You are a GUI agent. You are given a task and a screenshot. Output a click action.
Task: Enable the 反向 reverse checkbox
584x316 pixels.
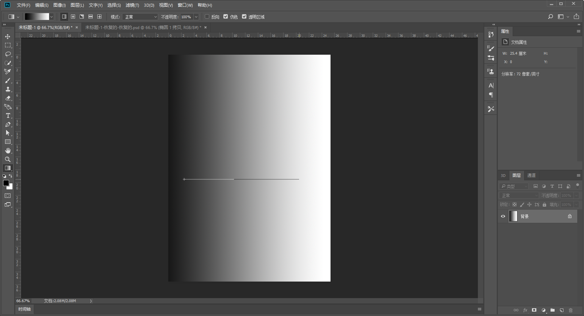[207, 17]
